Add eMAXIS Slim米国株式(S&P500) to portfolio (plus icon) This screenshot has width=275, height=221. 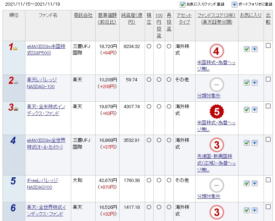(x=255, y=49)
